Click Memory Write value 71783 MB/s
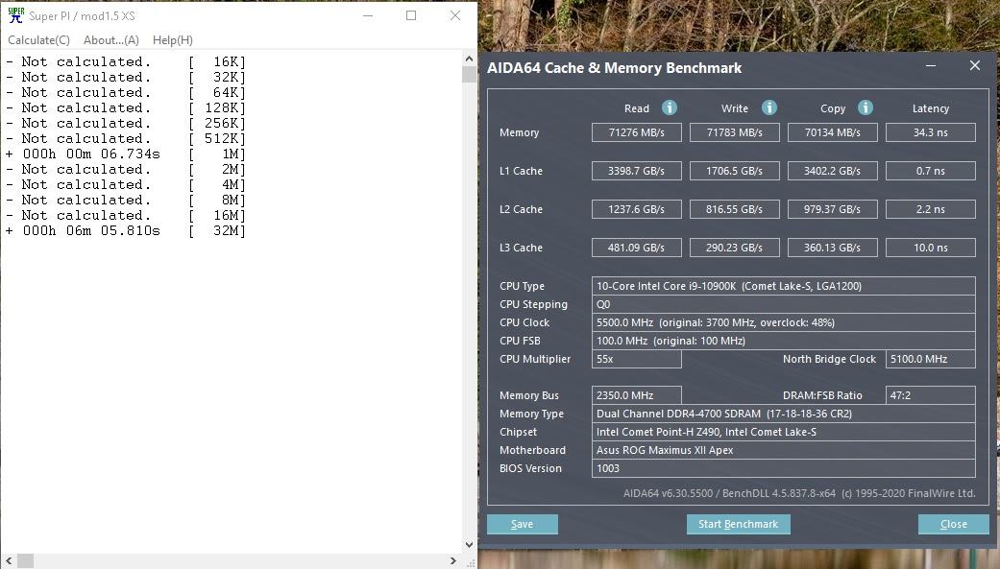1000x569 pixels. 735,132
